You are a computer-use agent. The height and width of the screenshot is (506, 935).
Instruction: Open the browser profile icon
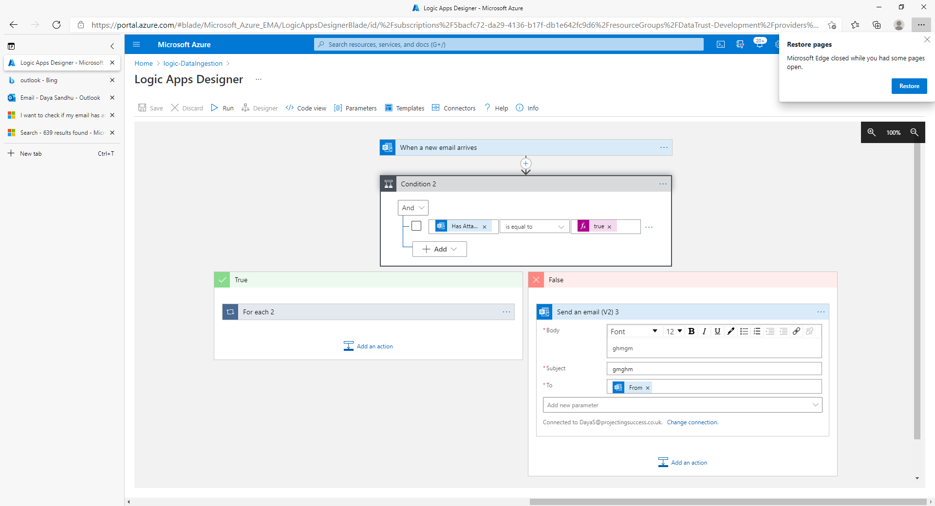[x=899, y=25]
